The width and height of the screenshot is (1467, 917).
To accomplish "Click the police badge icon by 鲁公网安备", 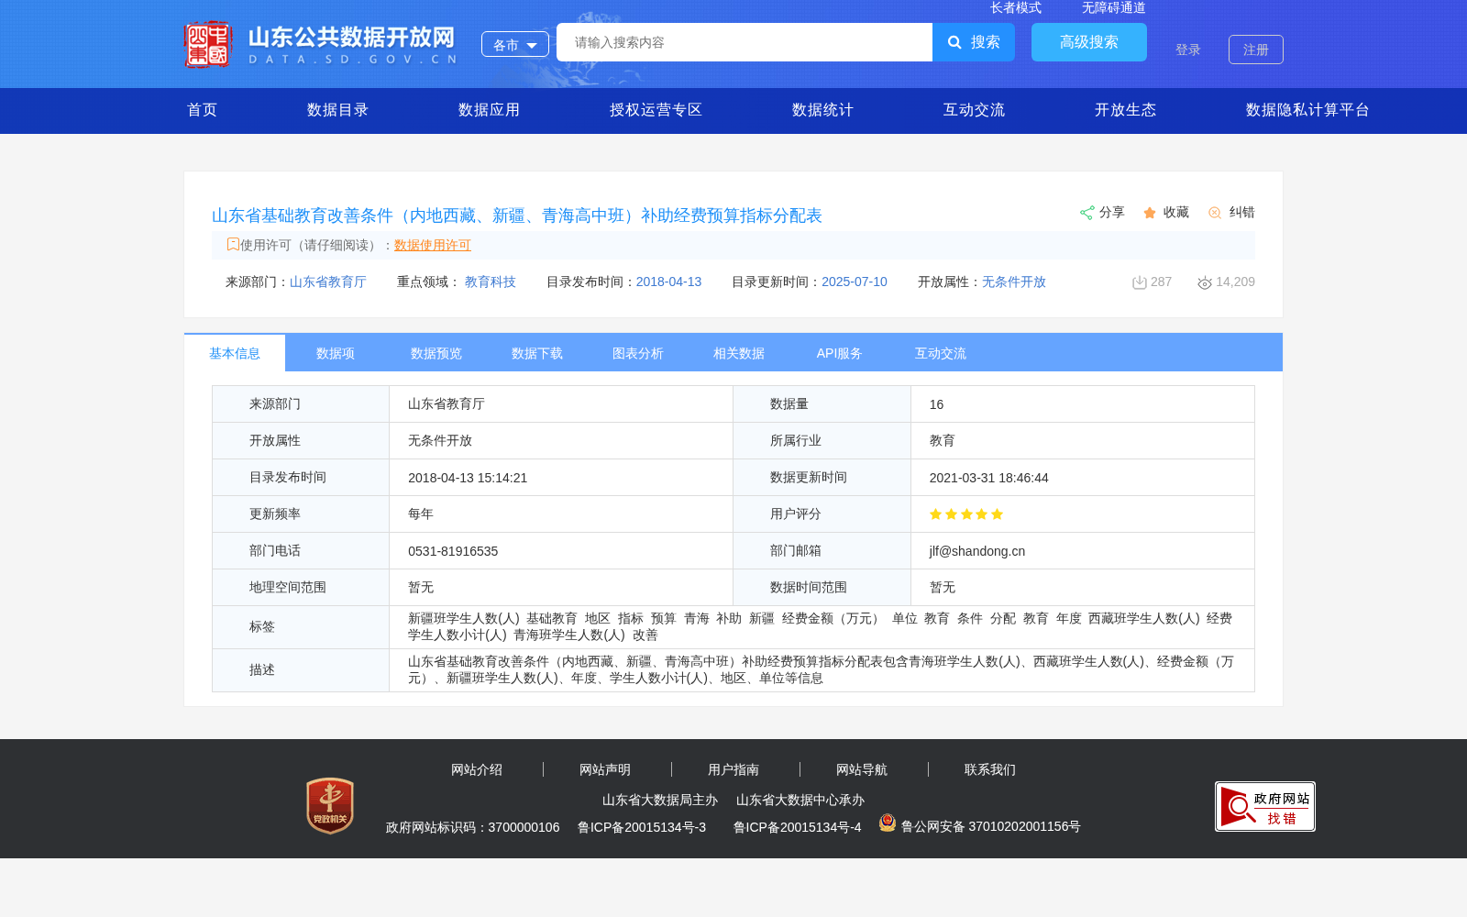I will pos(888,823).
